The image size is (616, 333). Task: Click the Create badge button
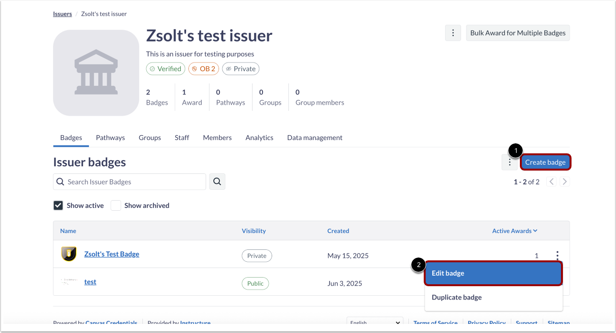click(545, 162)
